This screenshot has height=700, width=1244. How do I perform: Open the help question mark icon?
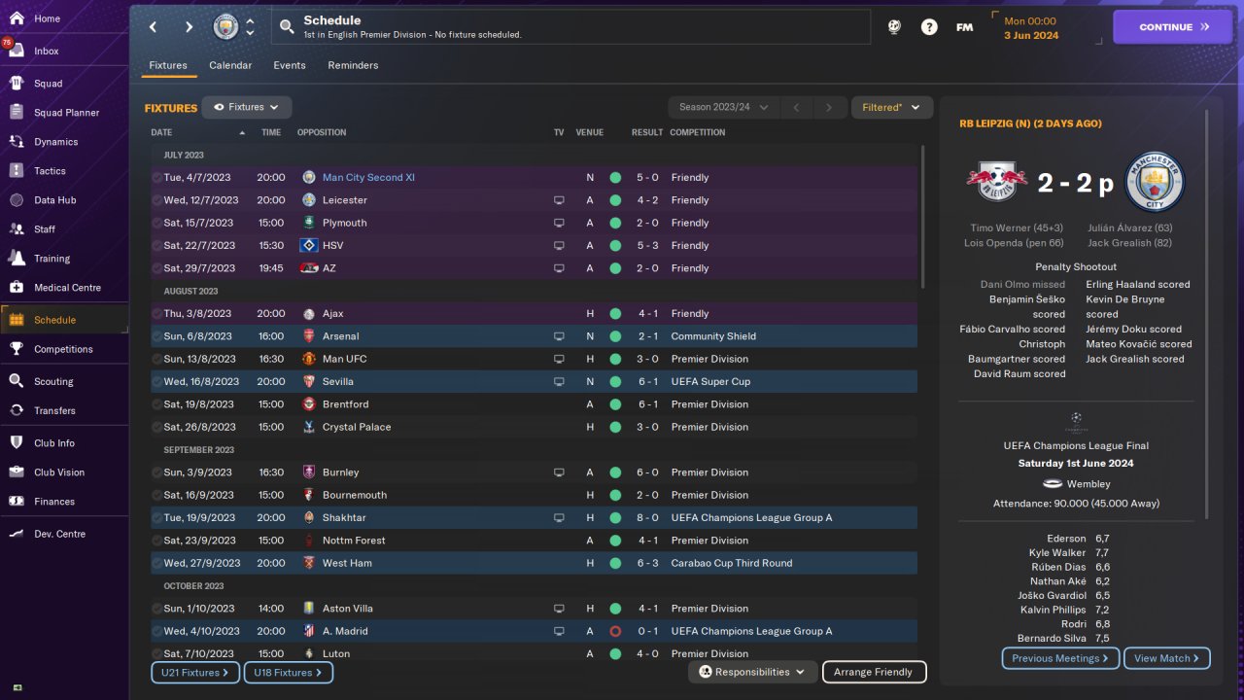tap(929, 27)
